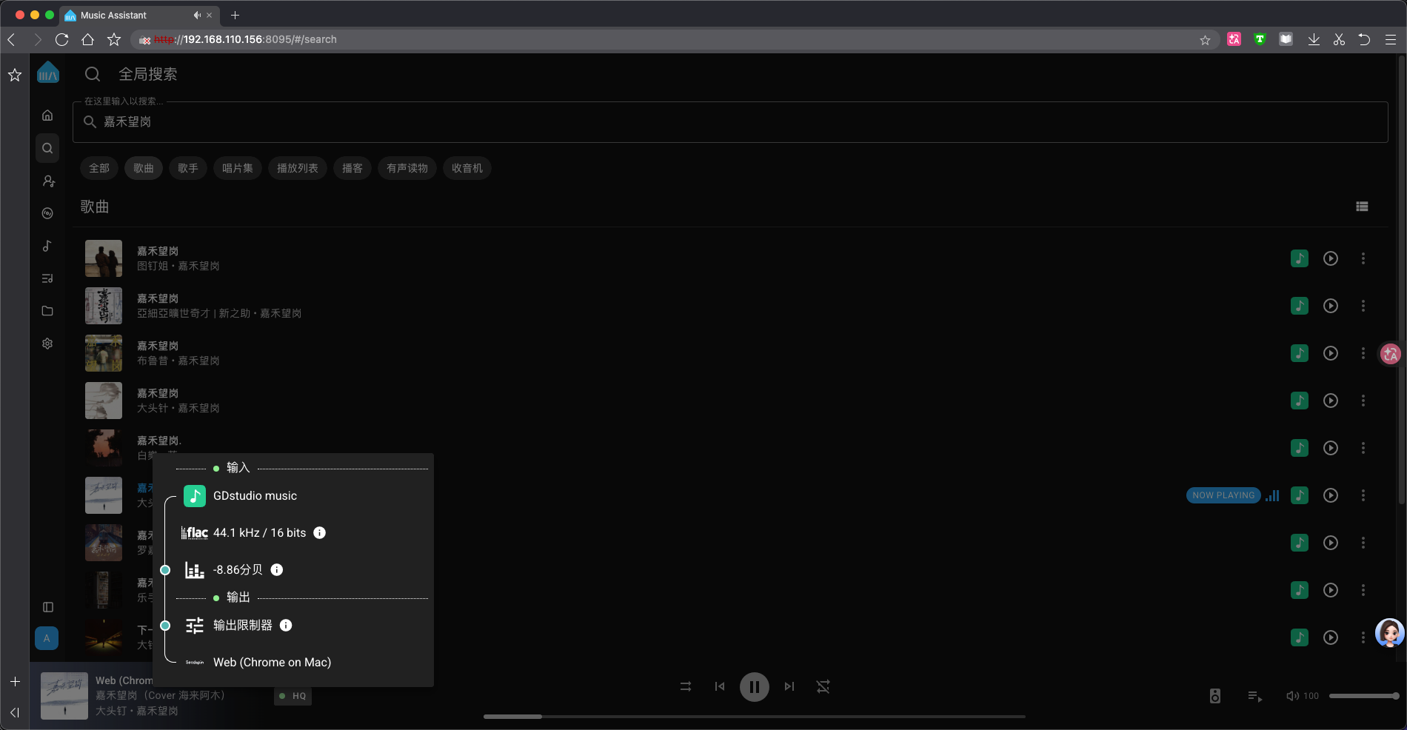Open the browser favorites star sidebar panel

(15, 75)
